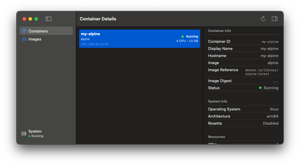This screenshot has width=300, height=166.
Task: Select Containers in the sidebar
Action: (38, 31)
